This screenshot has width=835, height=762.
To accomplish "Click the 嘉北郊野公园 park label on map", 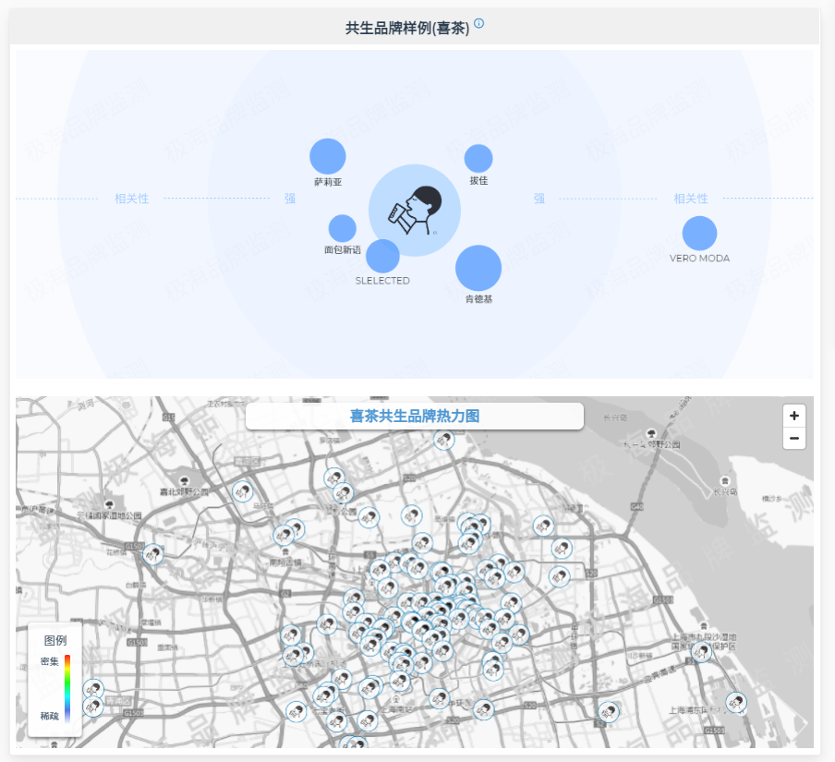I will [184, 492].
